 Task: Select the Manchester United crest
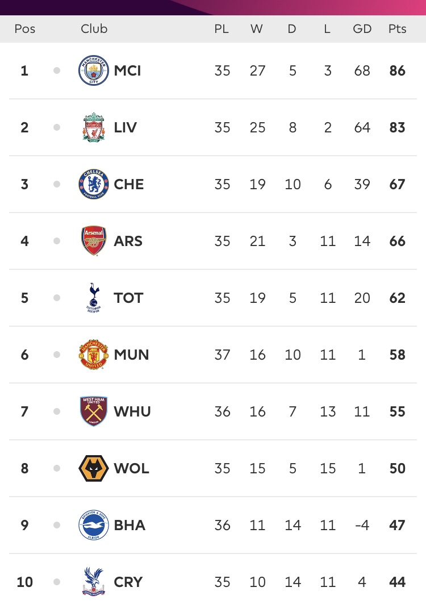(x=93, y=355)
